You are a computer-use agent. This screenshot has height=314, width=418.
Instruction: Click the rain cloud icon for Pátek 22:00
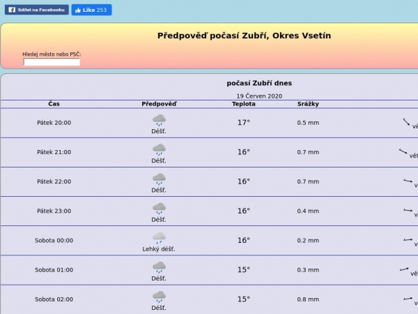(159, 179)
